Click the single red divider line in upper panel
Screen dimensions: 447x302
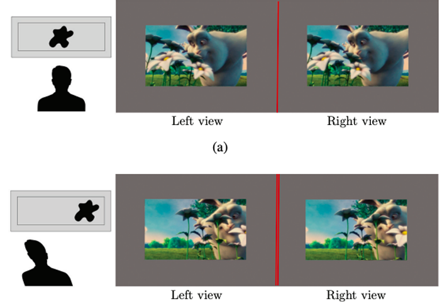click(278, 57)
